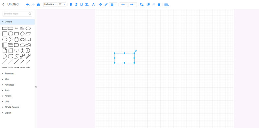
Task: Toggle italic text formatting
Action: [x=76, y=5]
